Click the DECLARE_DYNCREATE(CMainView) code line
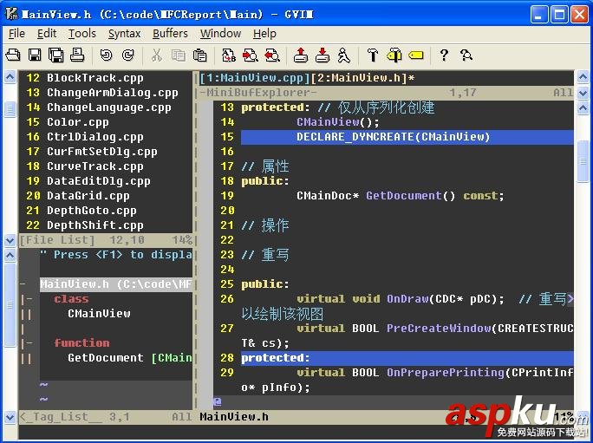593x443 pixels. click(407, 137)
